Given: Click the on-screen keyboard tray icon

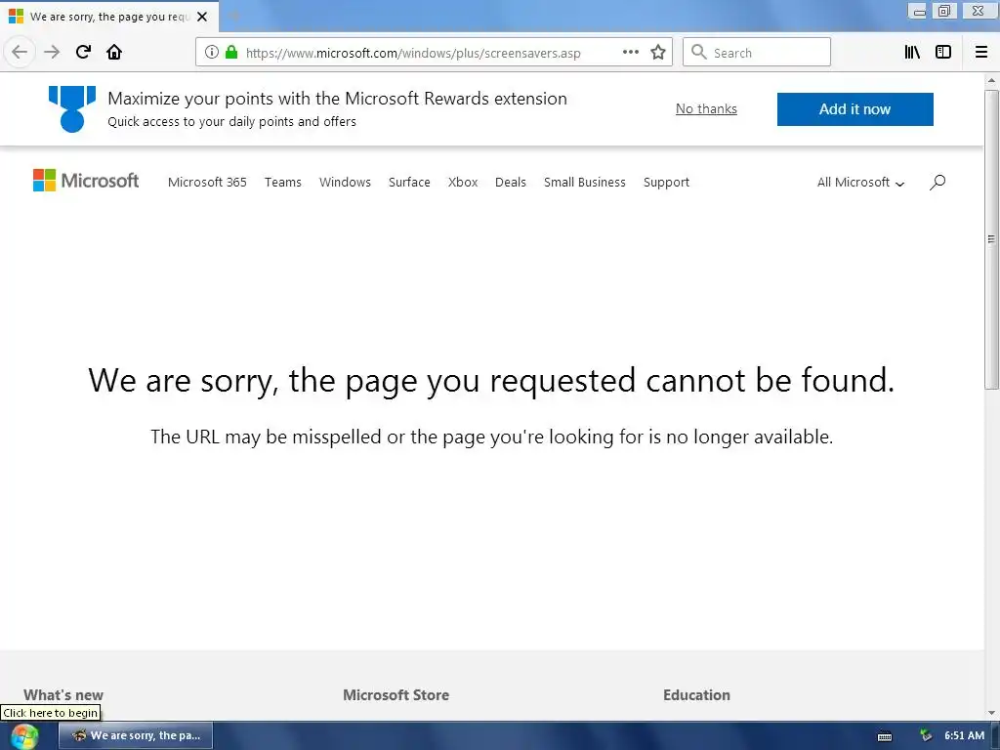Looking at the screenshot, I should click(x=885, y=736).
